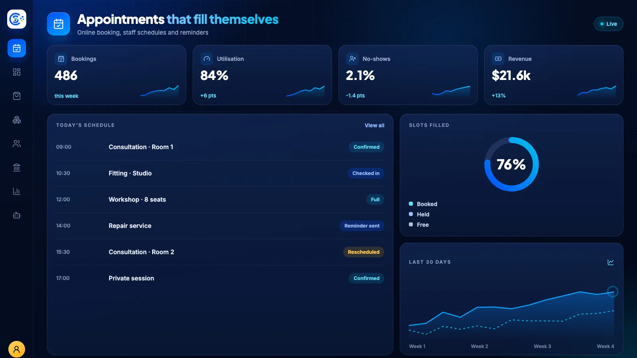Click the Bookings 486 value

point(66,76)
